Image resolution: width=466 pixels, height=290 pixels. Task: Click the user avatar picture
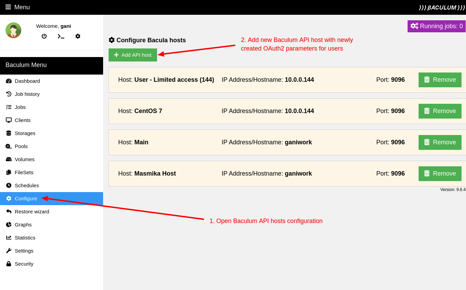(13, 30)
